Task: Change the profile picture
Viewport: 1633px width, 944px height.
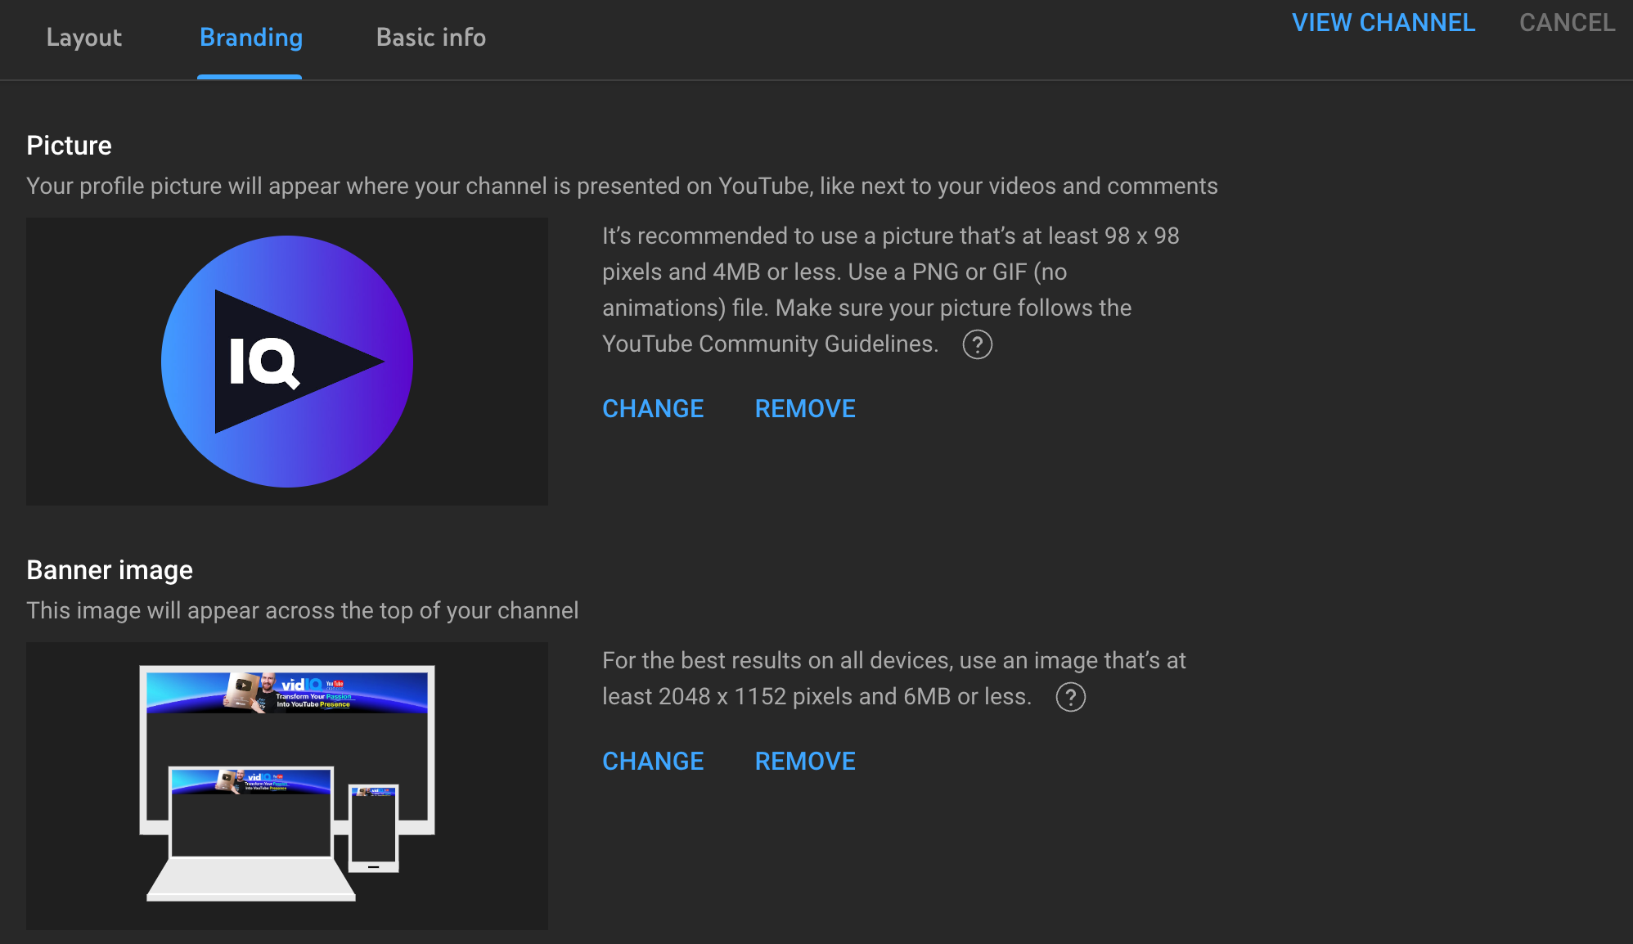Action: 652,408
